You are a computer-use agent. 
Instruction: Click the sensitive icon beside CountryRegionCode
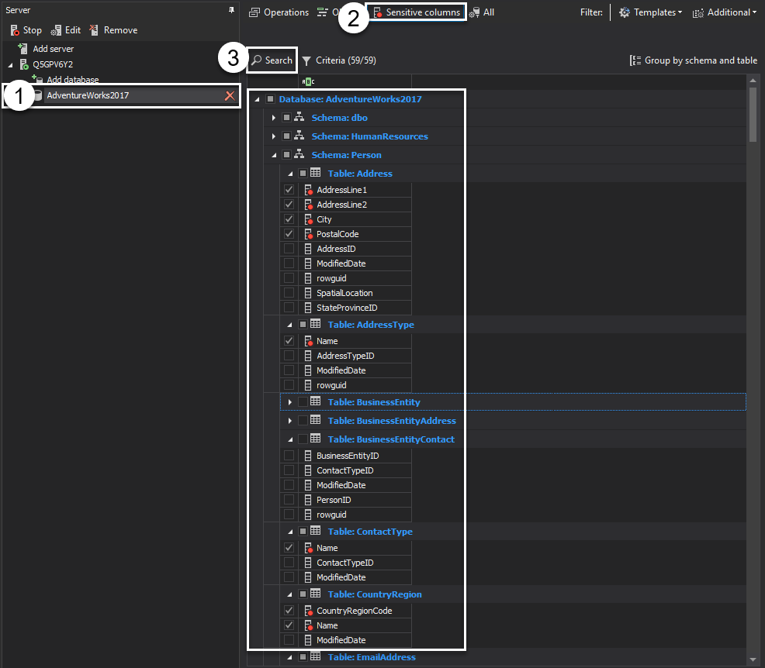coord(308,611)
